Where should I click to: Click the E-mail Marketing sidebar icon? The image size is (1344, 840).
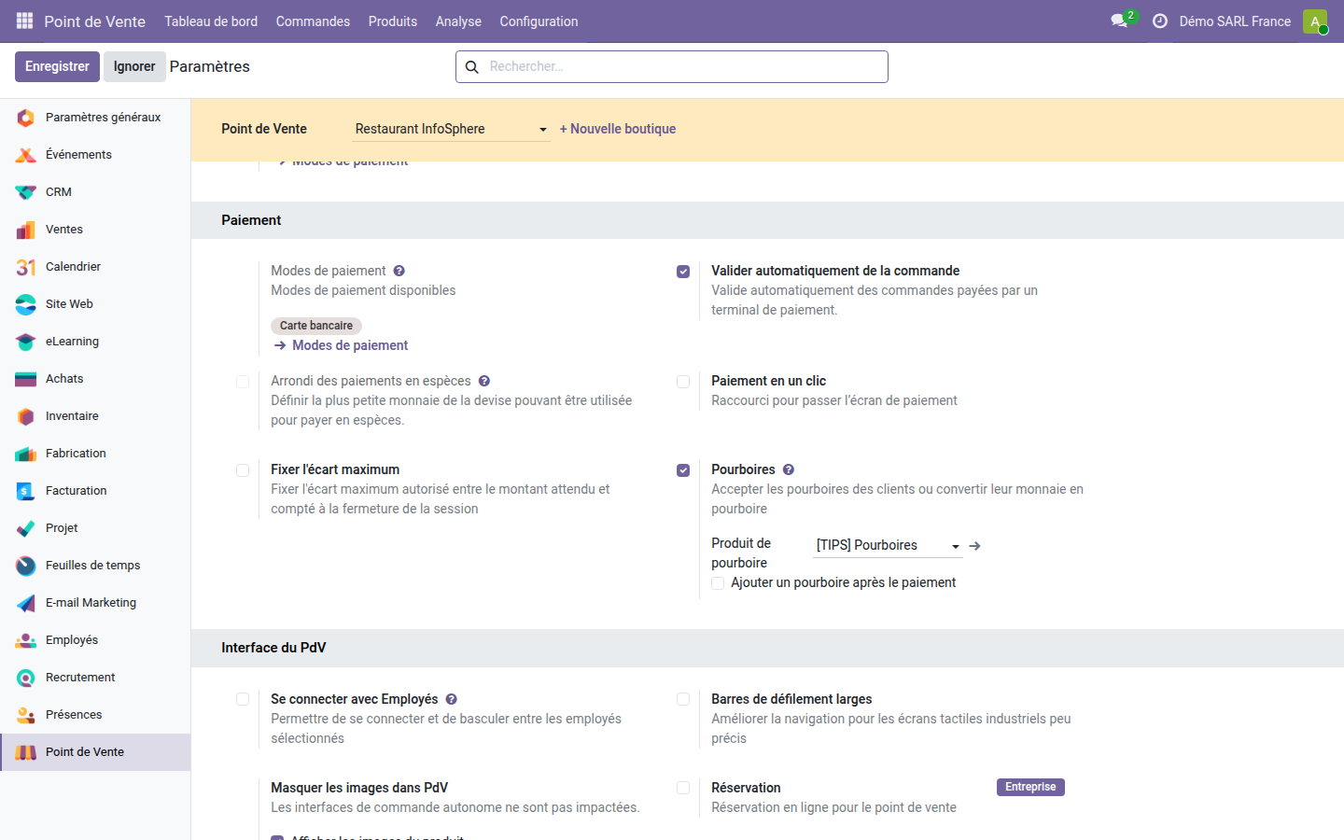point(26,603)
